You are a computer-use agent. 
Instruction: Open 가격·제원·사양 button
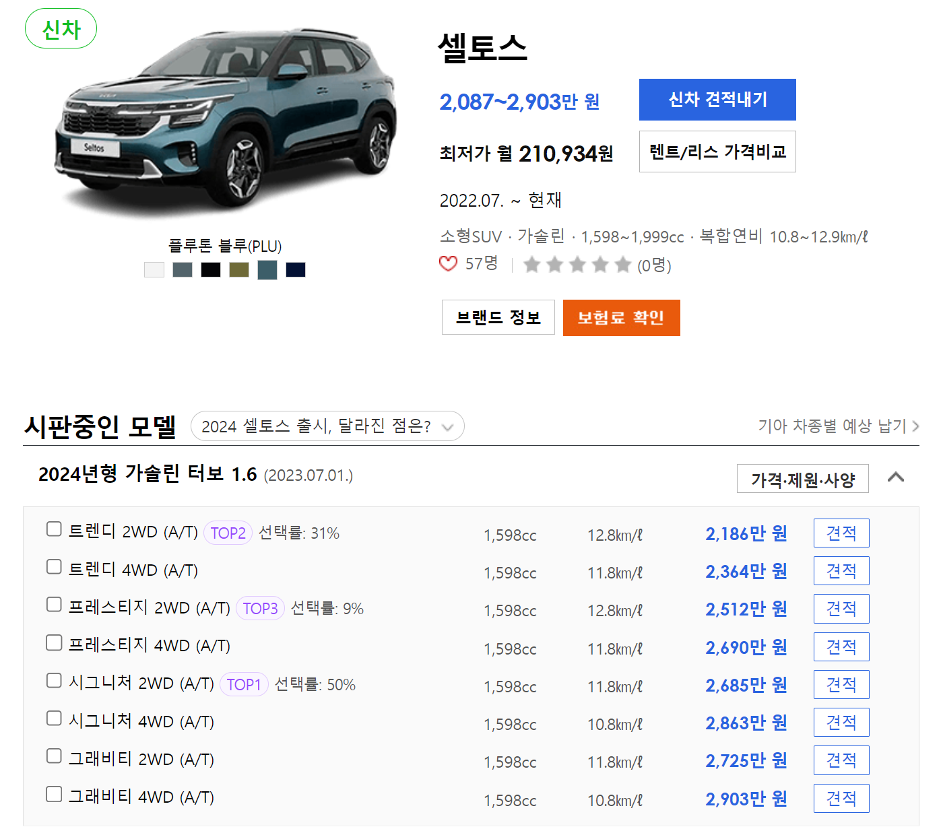pyautogui.click(x=803, y=479)
